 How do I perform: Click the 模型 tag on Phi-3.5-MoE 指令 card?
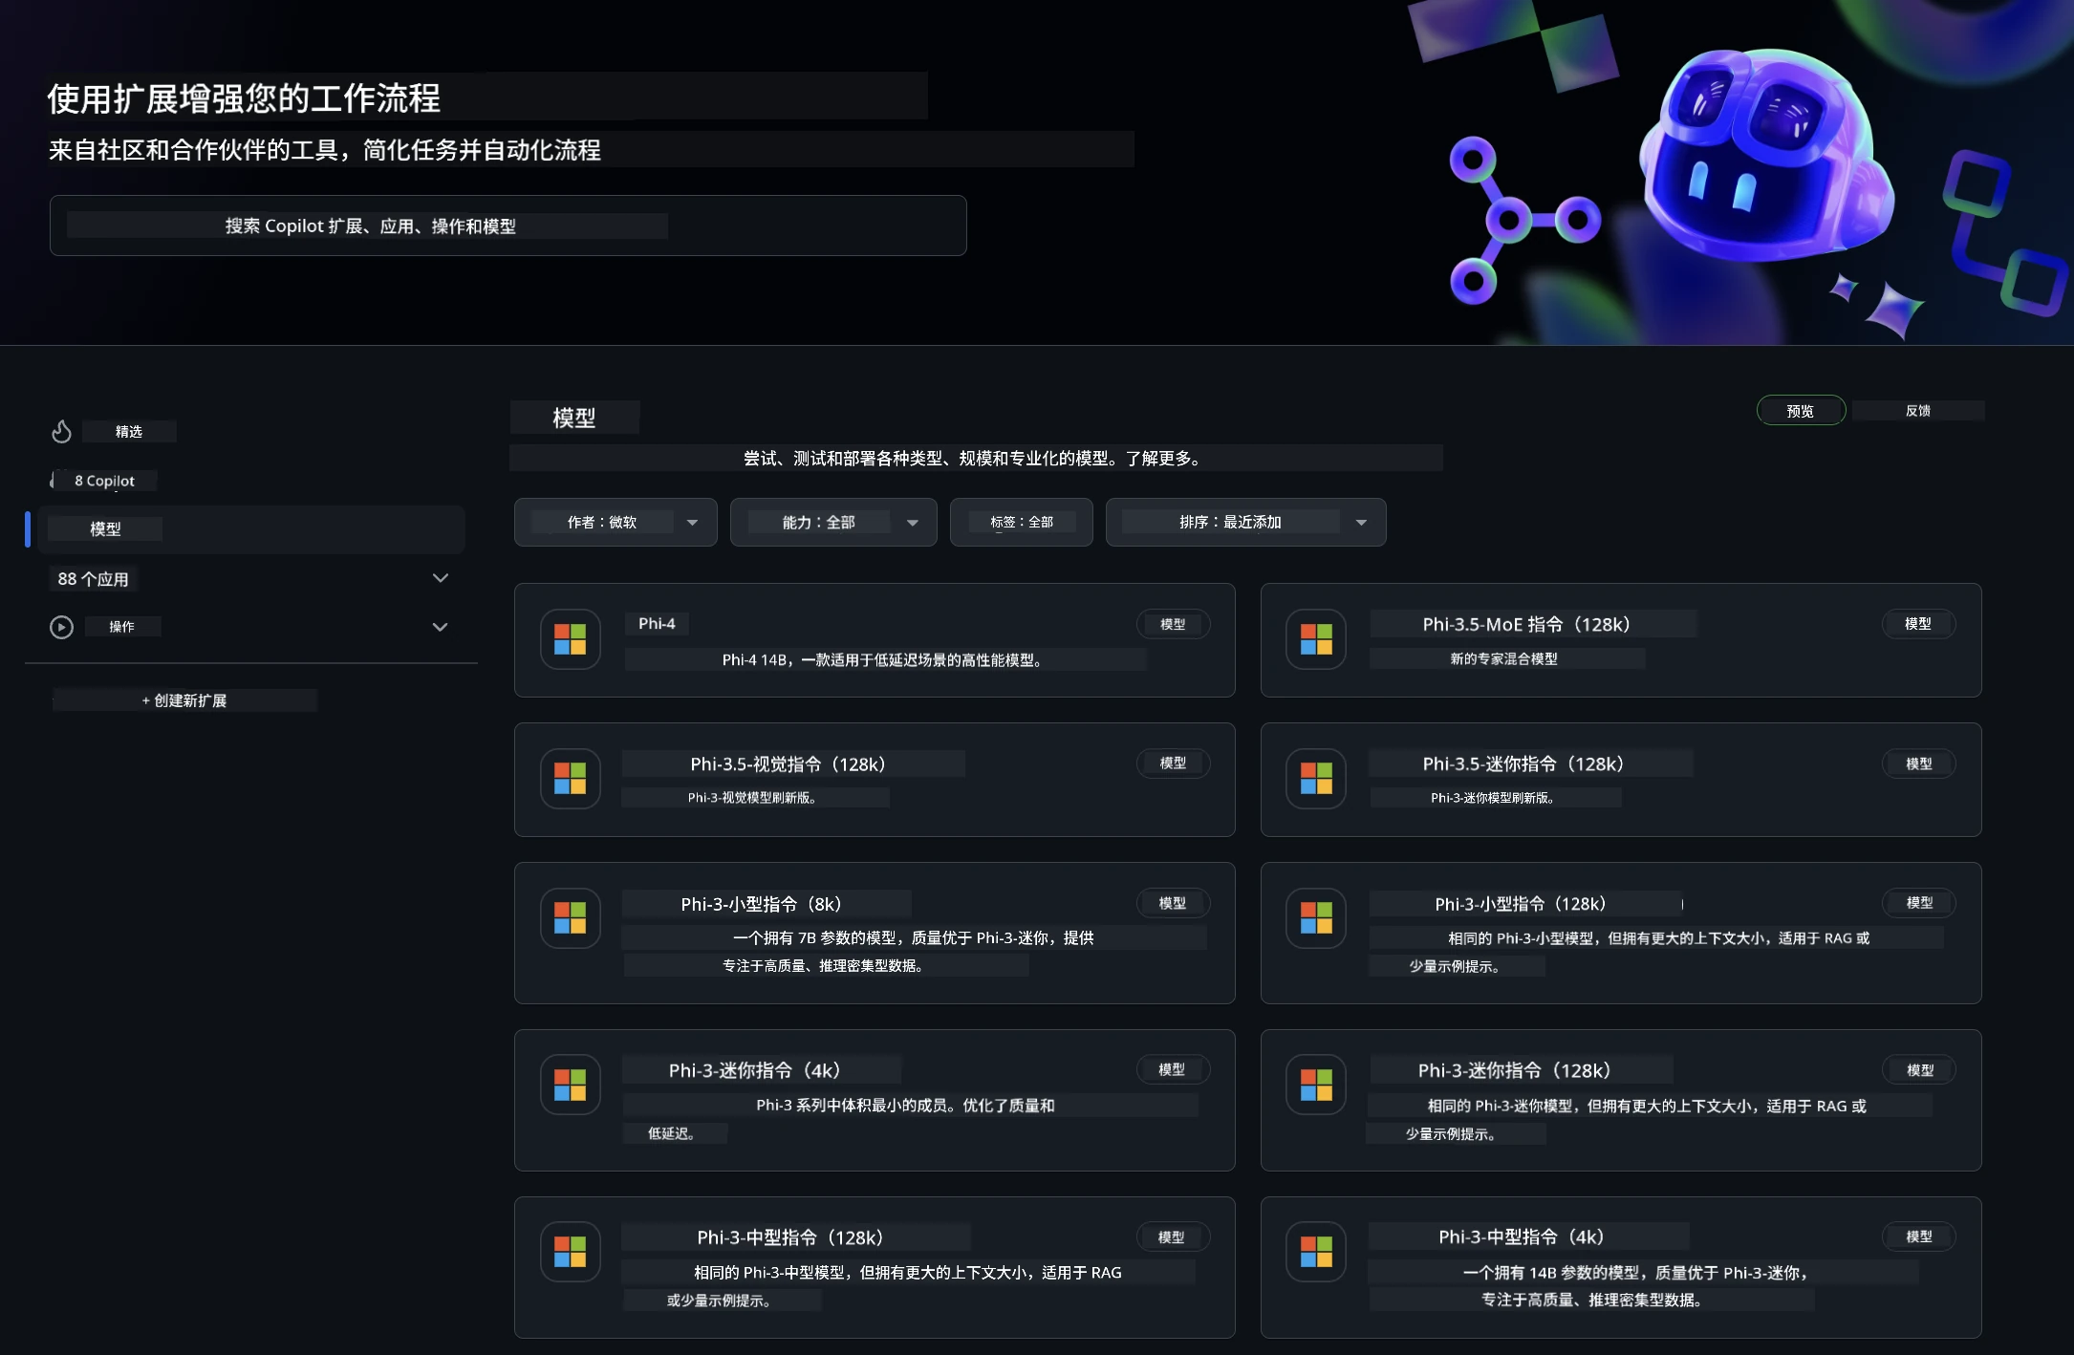(x=1918, y=624)
